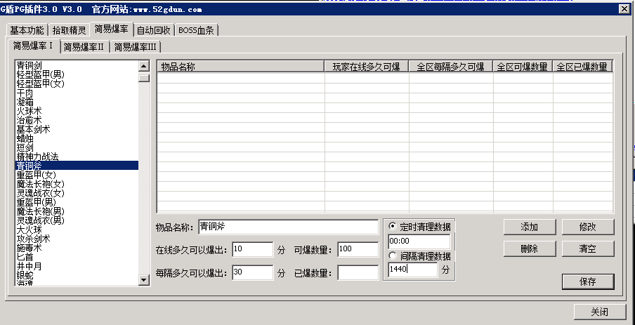Open the 拾取精灵 tab
The width and height of the screenshot is (635, 325).
(70, 30)
